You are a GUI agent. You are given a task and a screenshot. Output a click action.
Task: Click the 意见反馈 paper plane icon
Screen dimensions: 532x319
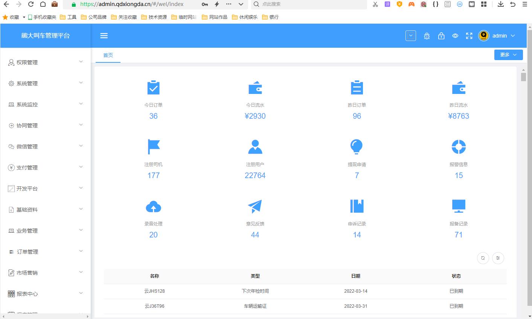point(255,206)
